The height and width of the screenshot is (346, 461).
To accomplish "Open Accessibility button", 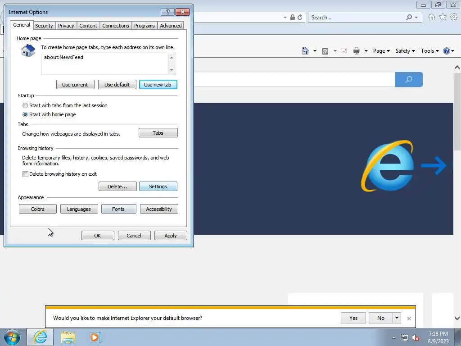I will pos(159,209).
